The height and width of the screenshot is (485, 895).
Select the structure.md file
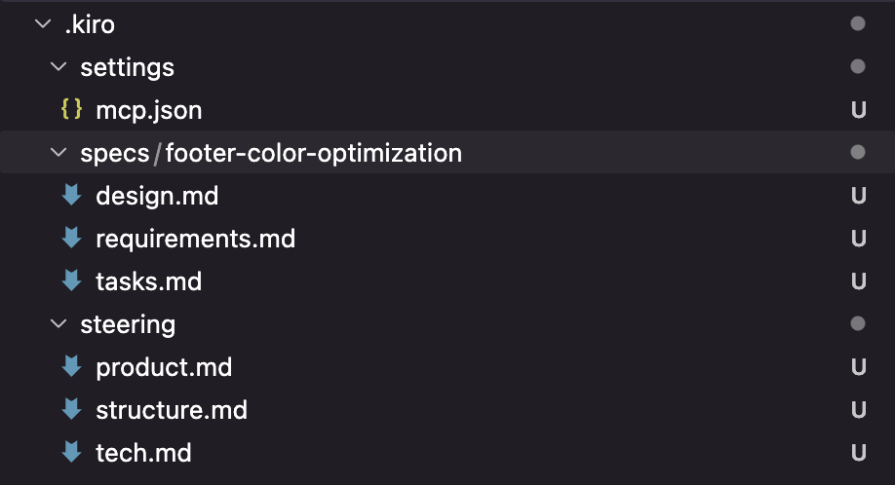coord(172,410)
